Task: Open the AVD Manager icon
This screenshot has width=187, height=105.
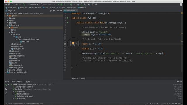Action: pyautogui.click(x=82, y=5)
